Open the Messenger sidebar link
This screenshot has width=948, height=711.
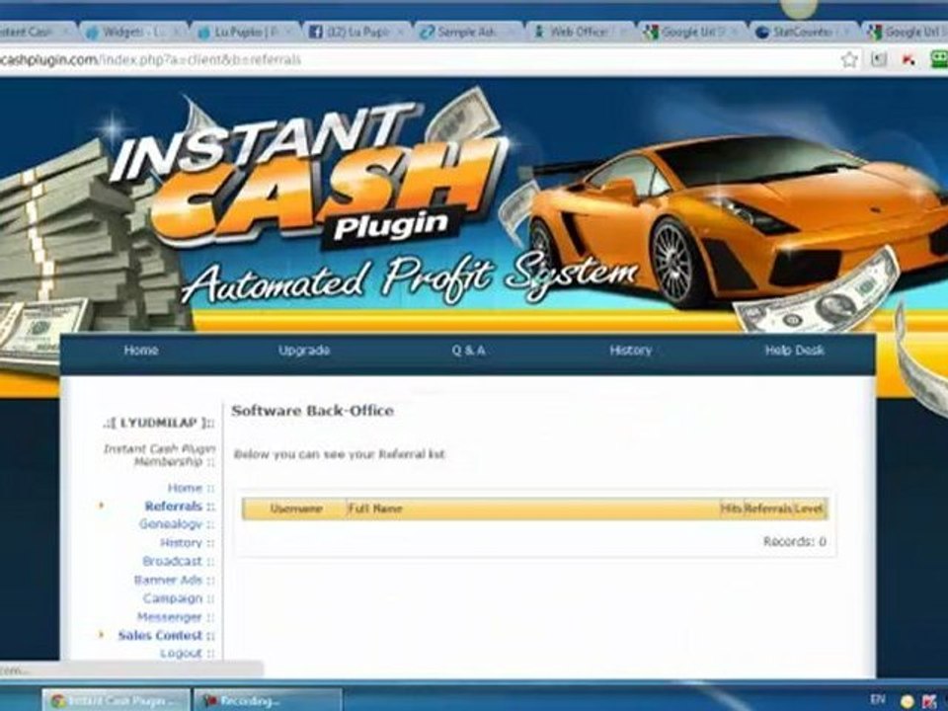click(169, 616)
